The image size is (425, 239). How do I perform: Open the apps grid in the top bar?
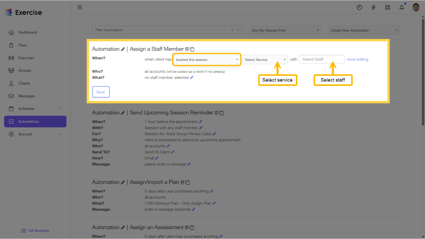[x=387, y=7]
